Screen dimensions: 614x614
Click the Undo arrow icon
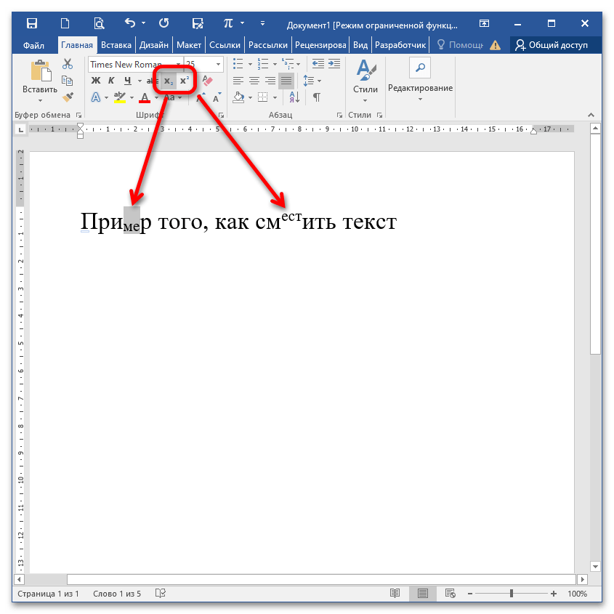129,23
